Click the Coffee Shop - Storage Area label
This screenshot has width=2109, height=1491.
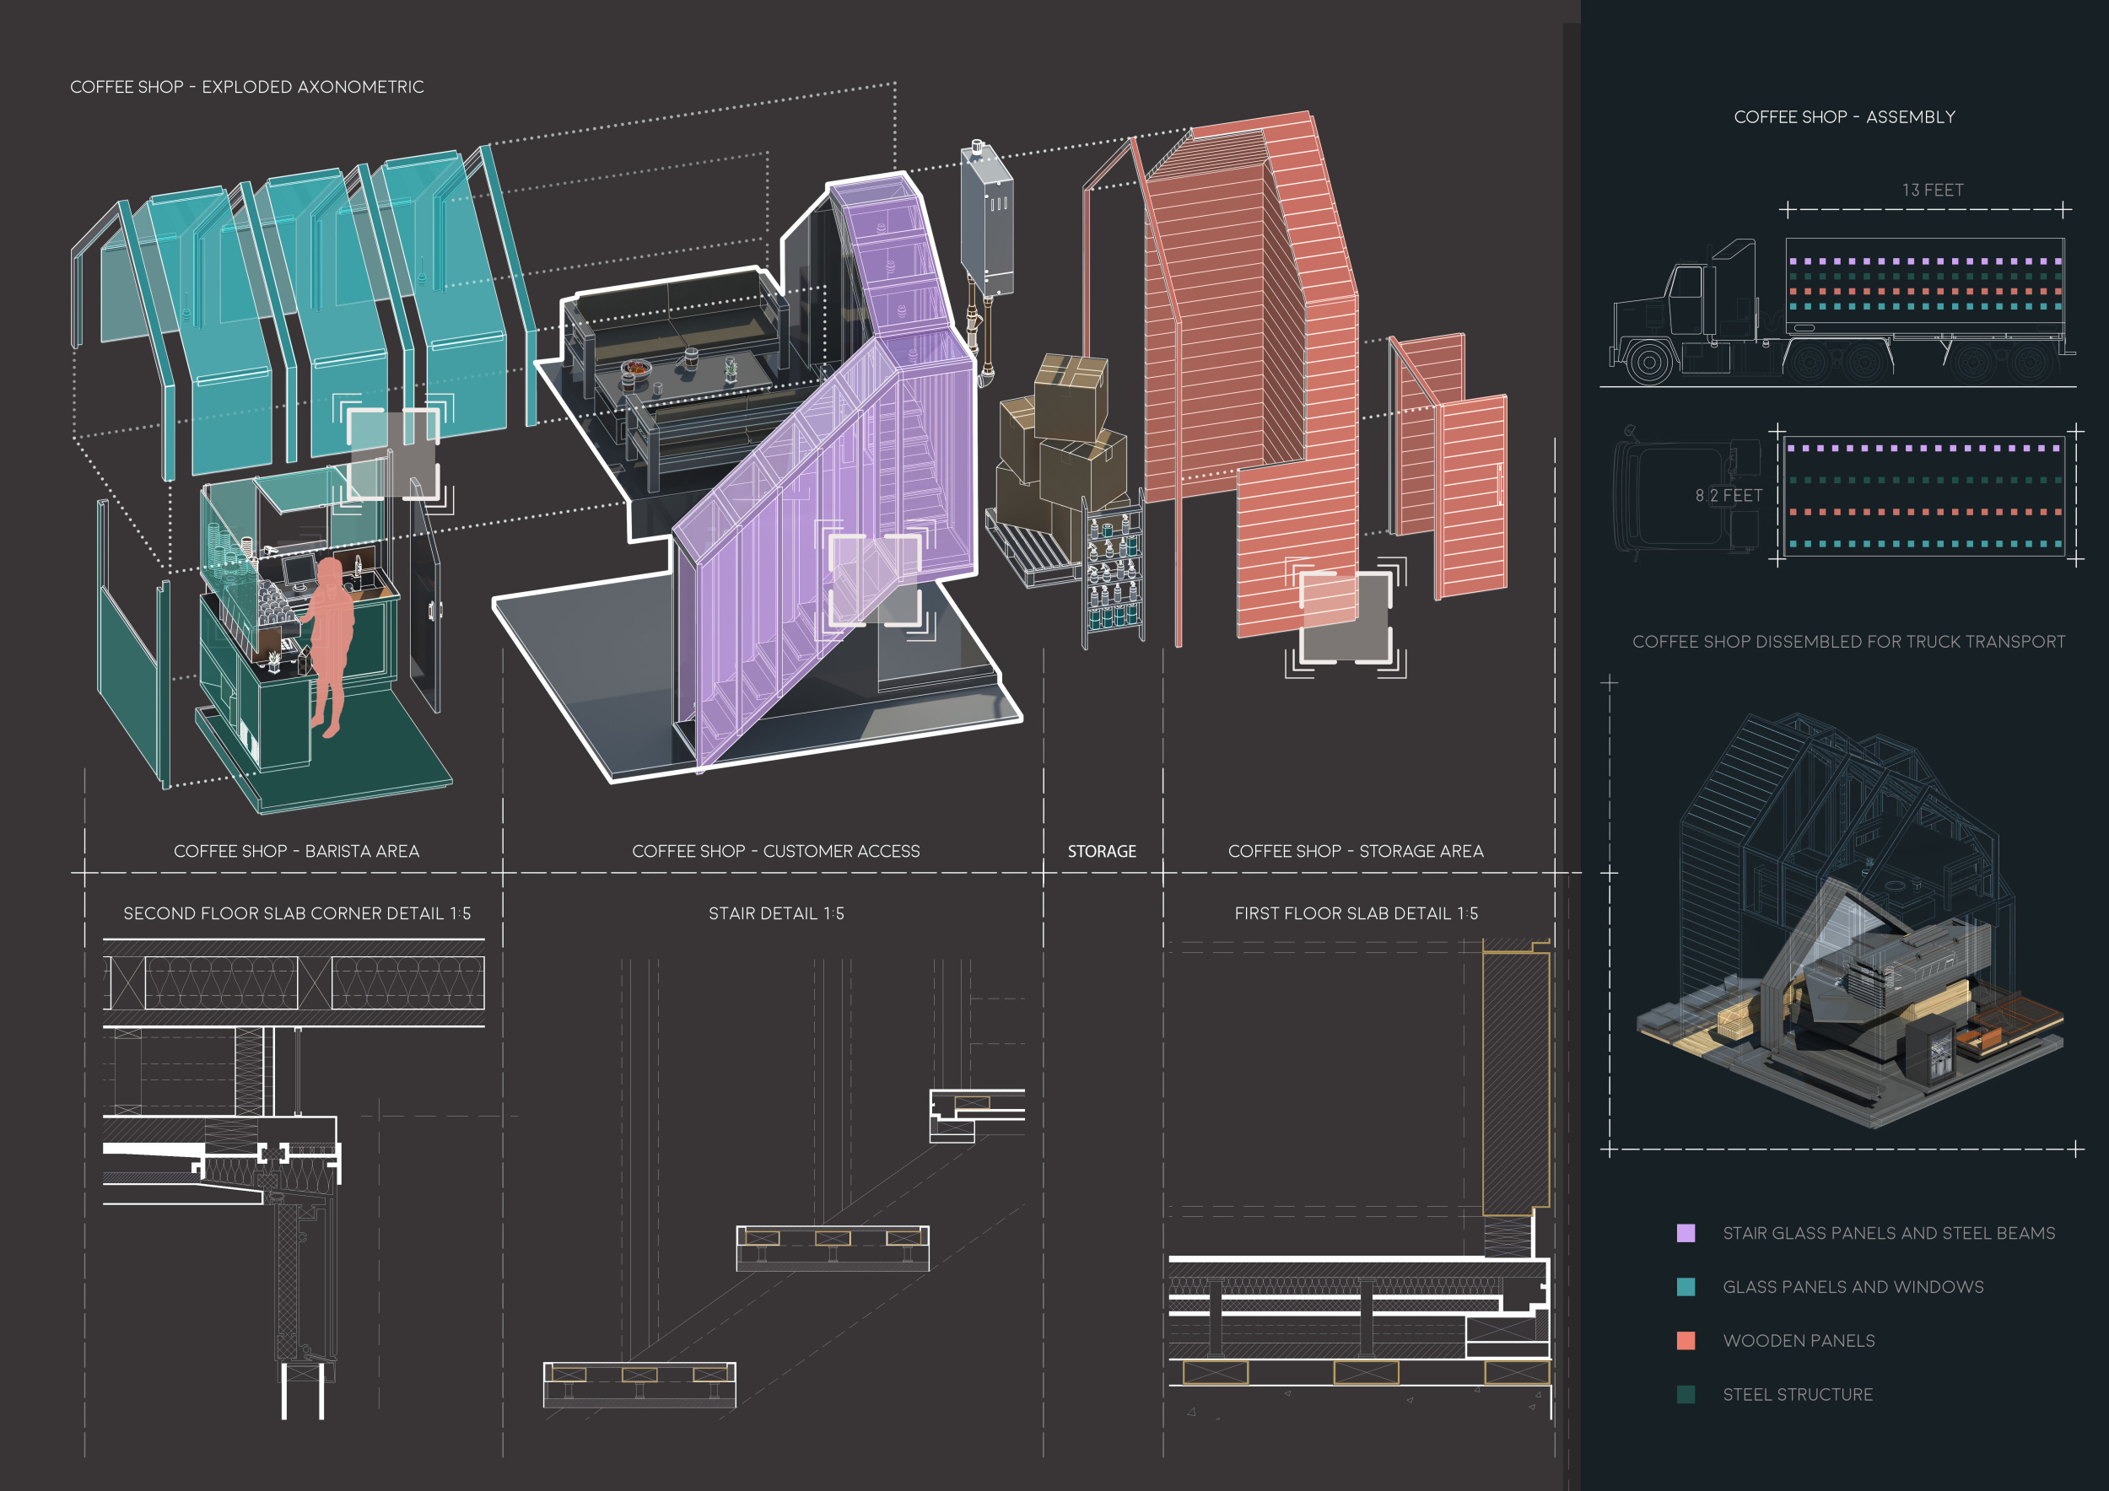(x=1355, y=851)
